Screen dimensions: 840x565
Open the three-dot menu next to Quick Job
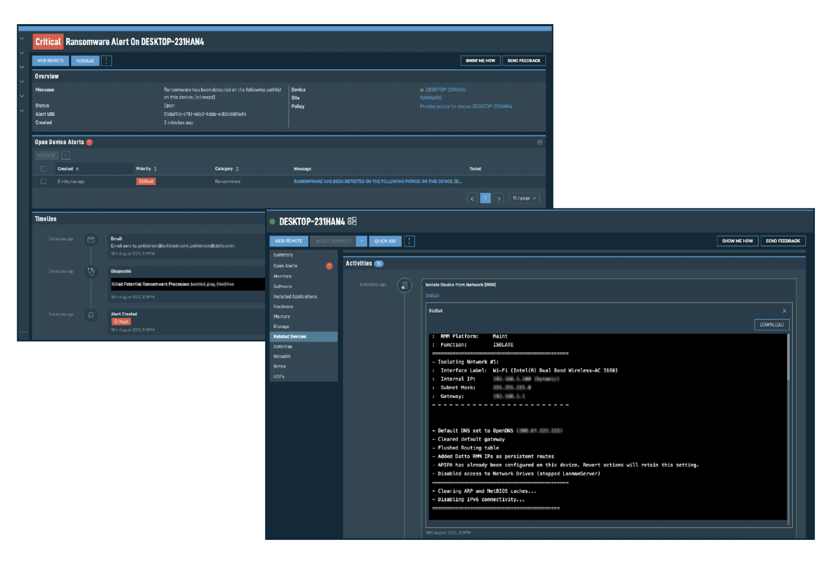409,241
